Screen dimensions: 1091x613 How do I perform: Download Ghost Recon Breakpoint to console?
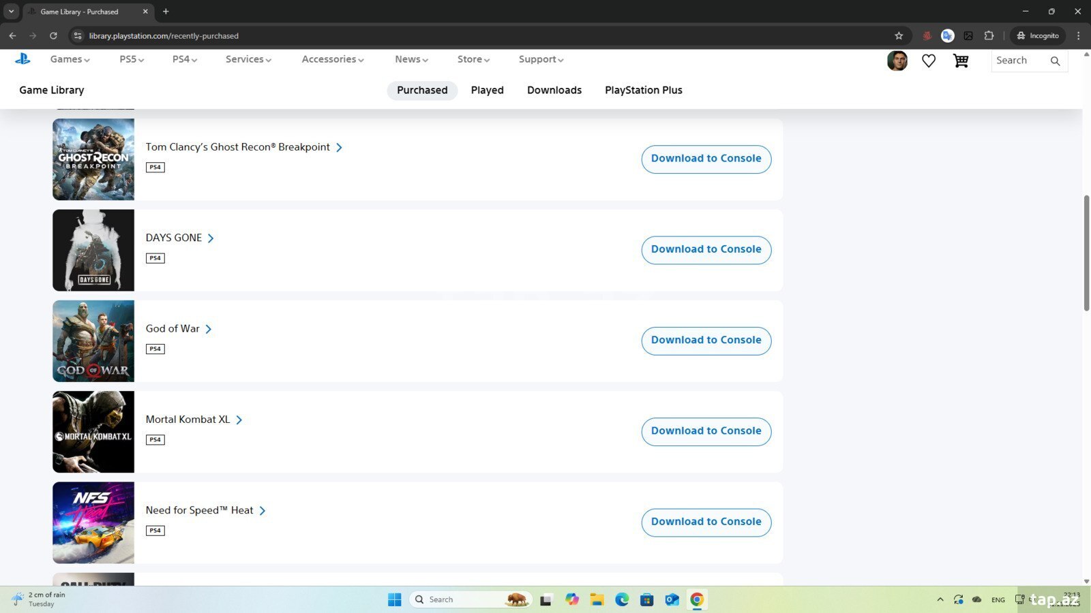706,159
